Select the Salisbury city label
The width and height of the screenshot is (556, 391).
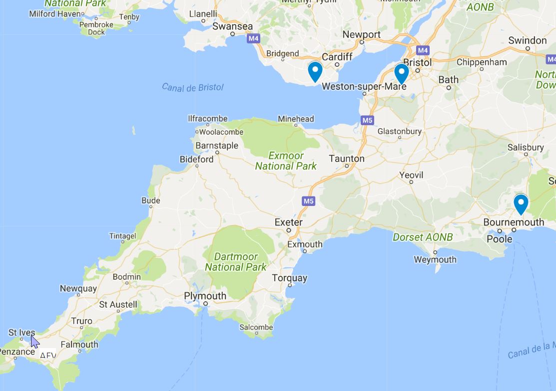point(526,148)
